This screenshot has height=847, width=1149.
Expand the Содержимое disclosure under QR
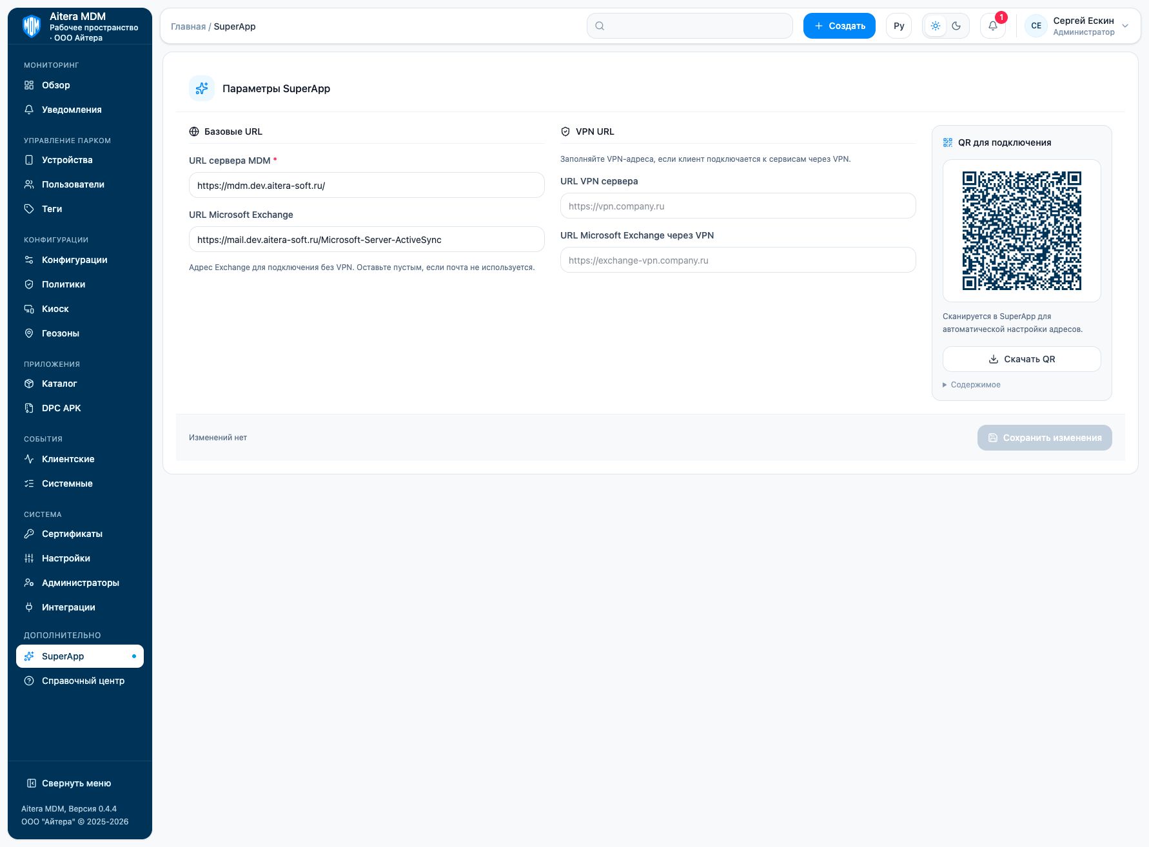[972, 385]
